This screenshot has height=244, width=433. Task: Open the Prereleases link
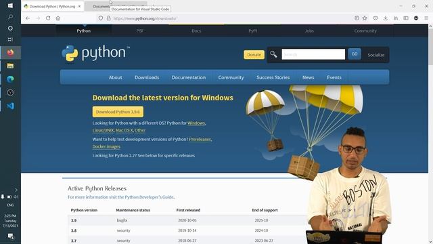tap(200, 139)
